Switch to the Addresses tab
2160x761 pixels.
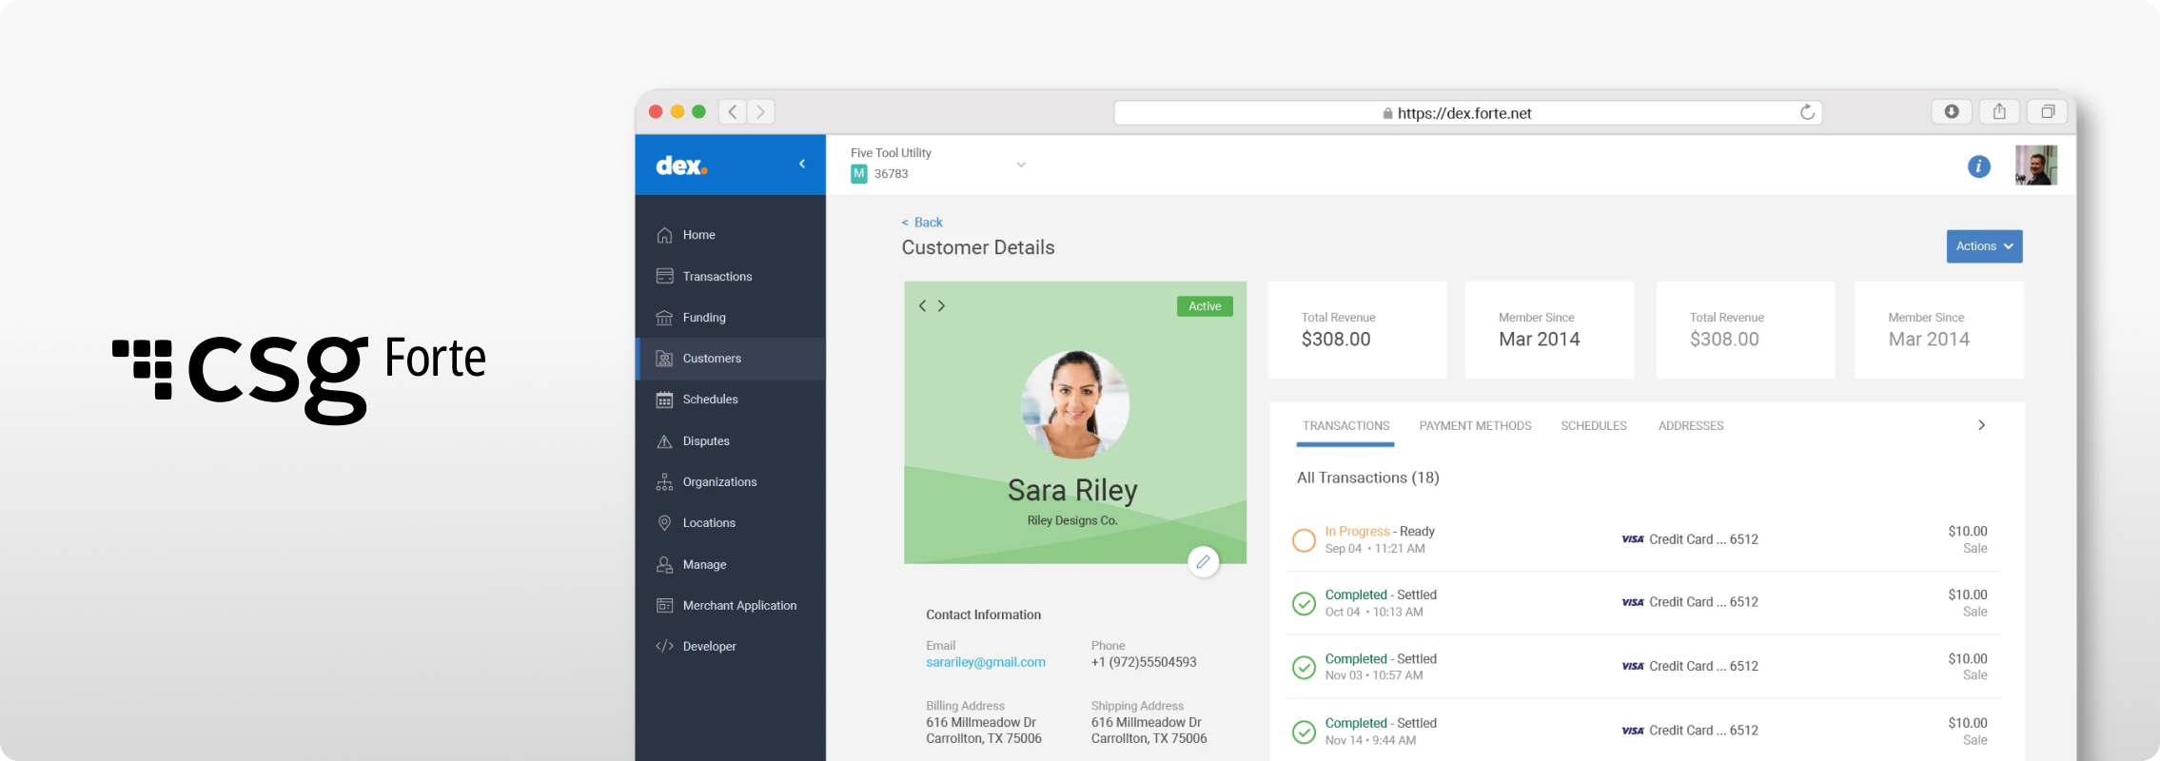pos(1691,426)
